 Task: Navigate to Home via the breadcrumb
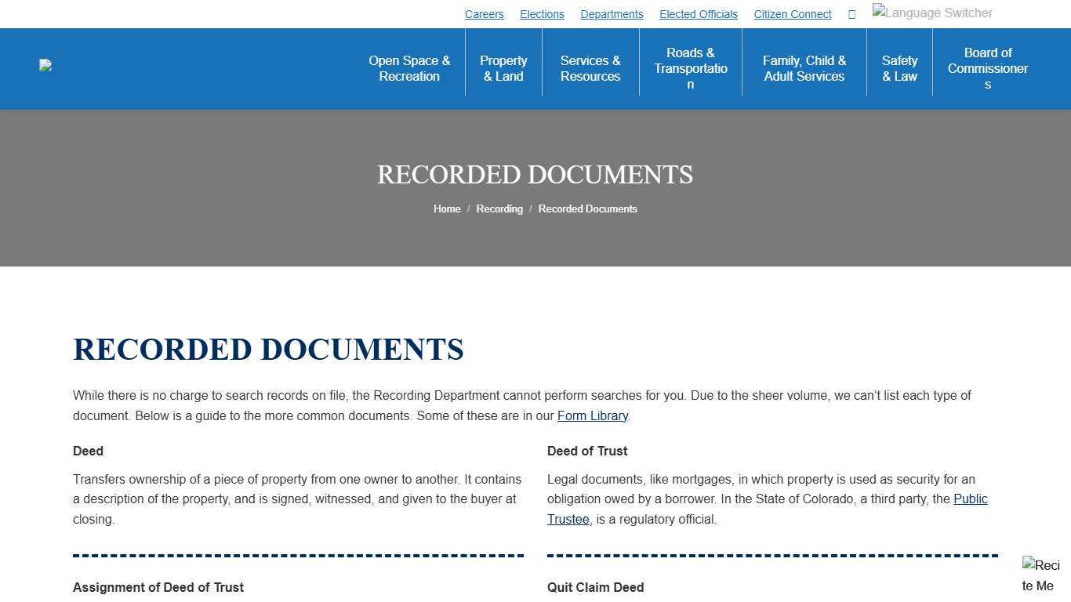(447, 209)
